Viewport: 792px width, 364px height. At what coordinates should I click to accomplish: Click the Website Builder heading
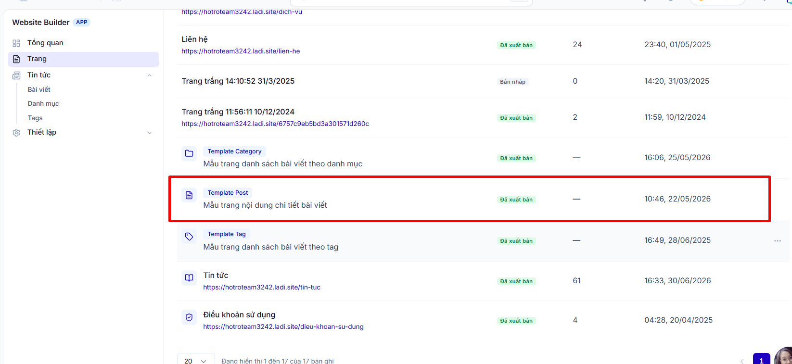(41, 22)
